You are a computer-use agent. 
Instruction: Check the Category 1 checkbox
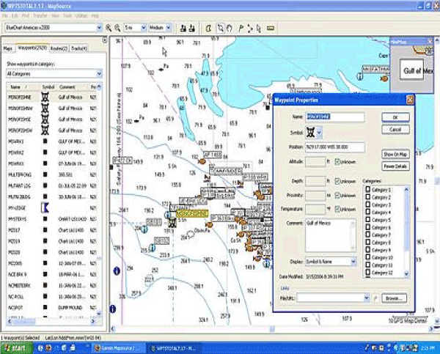click(368, 191)
